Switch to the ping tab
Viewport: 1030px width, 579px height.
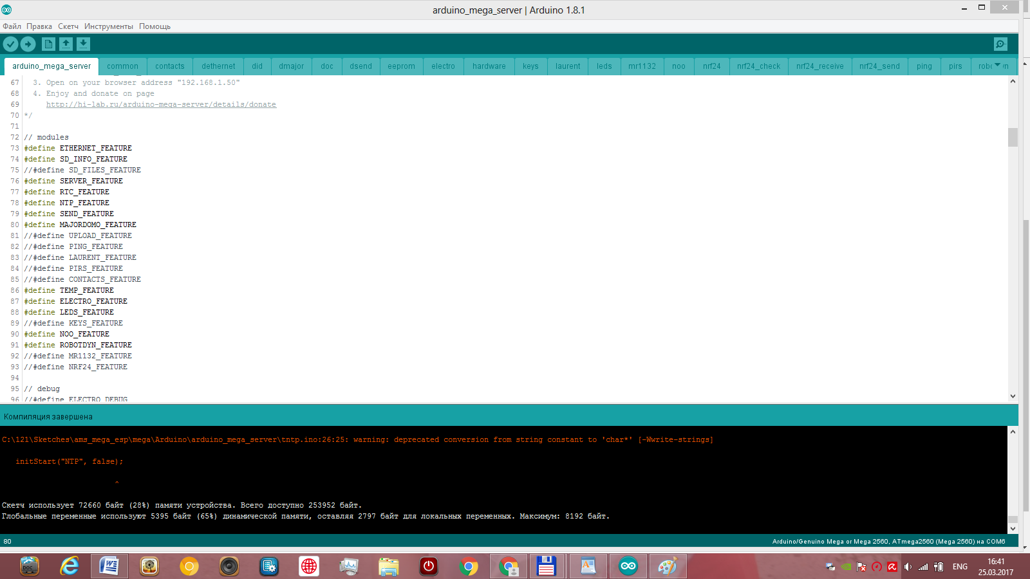[924, 66]
